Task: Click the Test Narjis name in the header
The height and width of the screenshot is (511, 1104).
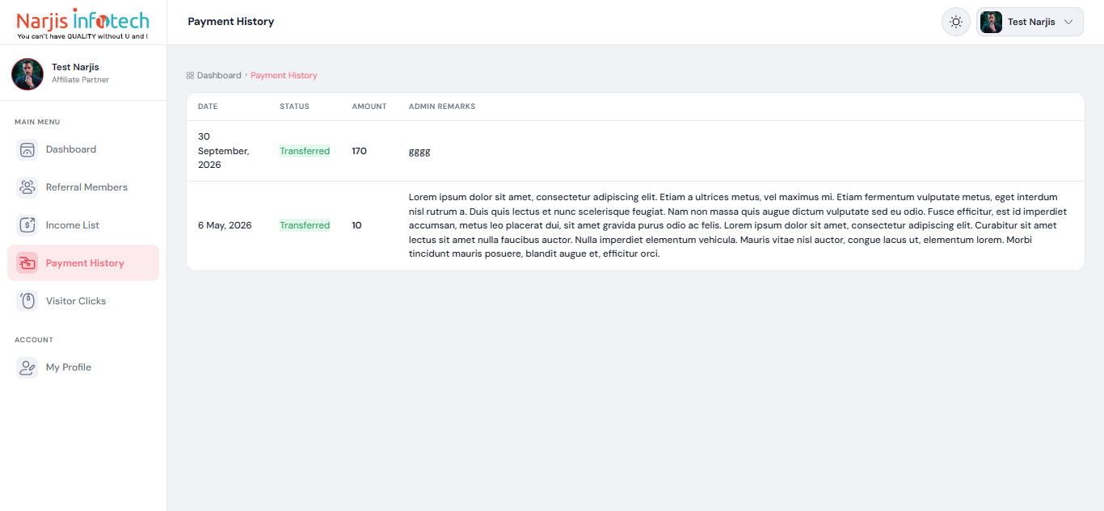Action: [1031, 22]
